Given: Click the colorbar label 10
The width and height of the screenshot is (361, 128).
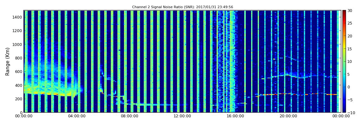Looking at the screenshot, I should 350,61.
